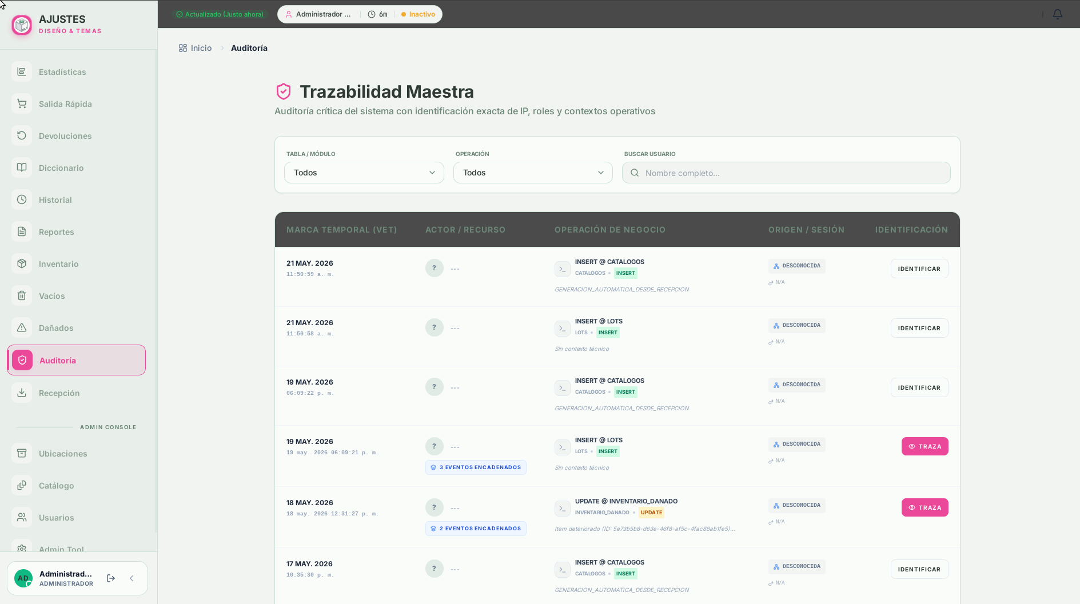
Task: Collapse the sidebar with the chevron arrow
Action: click(x=131, y=578)
